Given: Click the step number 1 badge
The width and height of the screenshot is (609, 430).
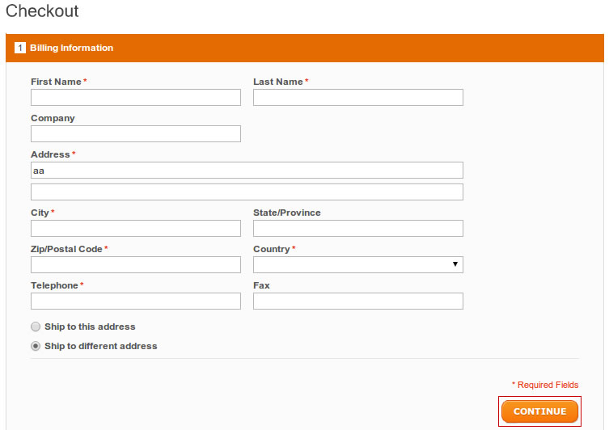Looking at the screenshot, I should point(19,48).
